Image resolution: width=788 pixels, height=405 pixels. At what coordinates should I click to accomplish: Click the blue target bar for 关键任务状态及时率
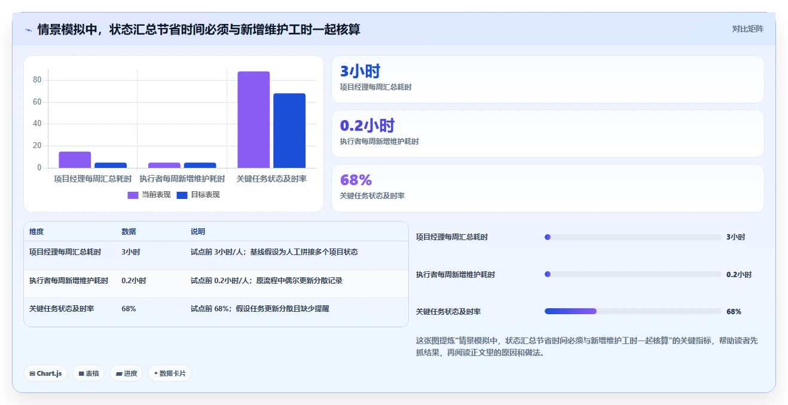pyautogui.click(x=289, y=131)
